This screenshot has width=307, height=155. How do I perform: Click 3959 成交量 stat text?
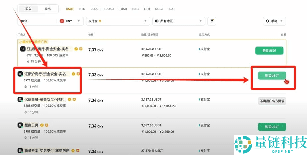click(x=32, y=132)
